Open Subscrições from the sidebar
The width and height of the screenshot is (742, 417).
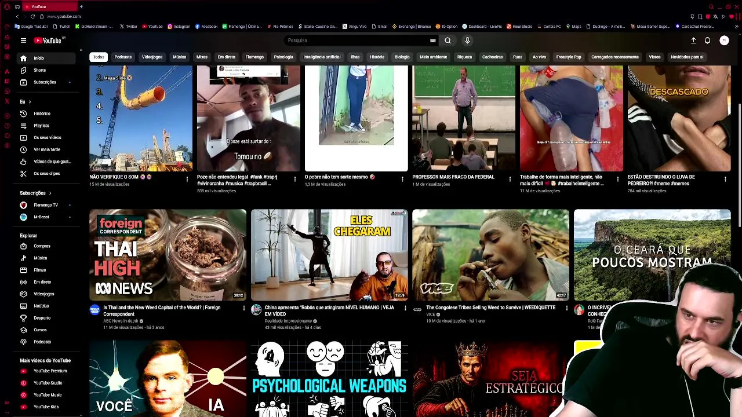click(x=46, y=82)
